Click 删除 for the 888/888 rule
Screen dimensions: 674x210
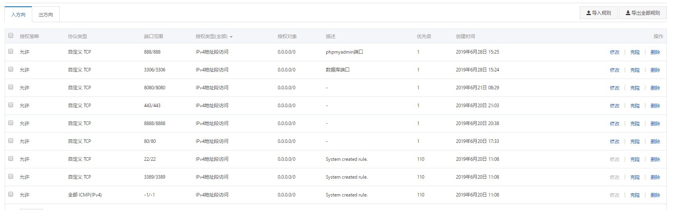tap(655, 52)
